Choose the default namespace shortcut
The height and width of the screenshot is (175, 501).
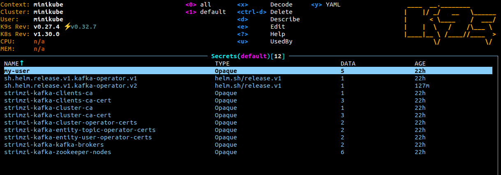(x=205, y=12)
